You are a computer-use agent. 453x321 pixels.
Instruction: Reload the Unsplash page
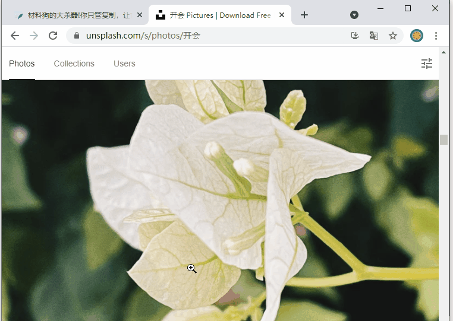(x=53, y=36)
